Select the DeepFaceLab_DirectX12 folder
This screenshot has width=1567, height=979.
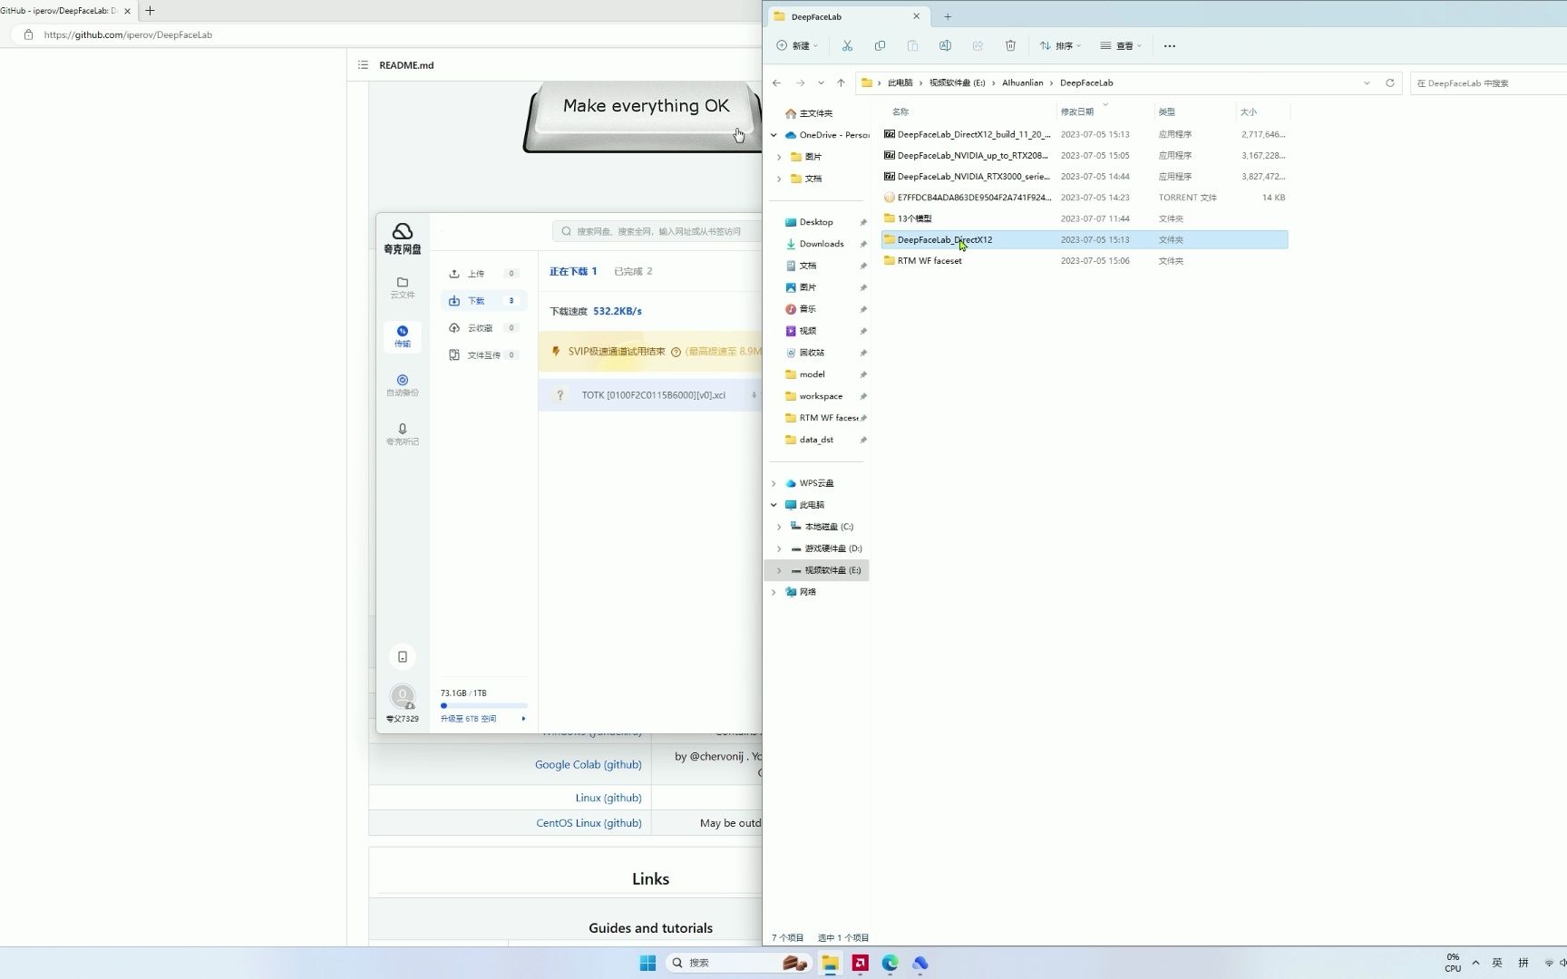1085,239
